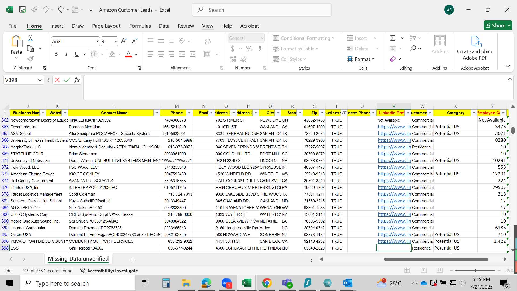
Task: Toggle Align Left alignment
Action: [x=151, y=54]
